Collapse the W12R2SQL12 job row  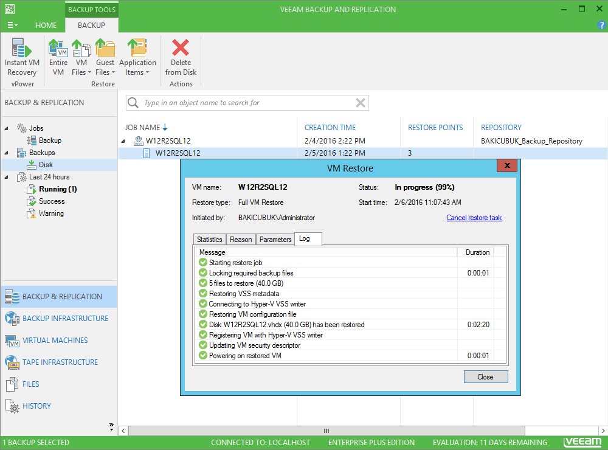[x=125, y=141]
